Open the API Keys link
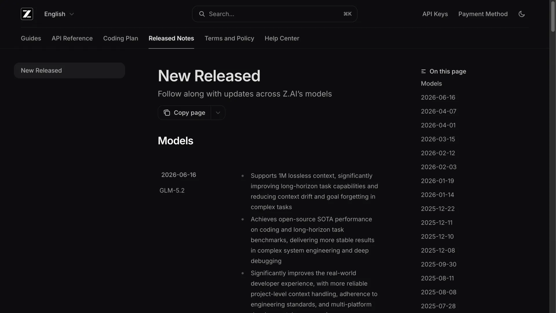 tap(435, 14)
